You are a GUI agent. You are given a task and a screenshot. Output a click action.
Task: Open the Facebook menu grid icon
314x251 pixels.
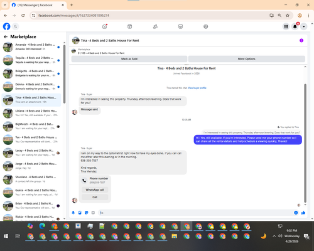286,26
